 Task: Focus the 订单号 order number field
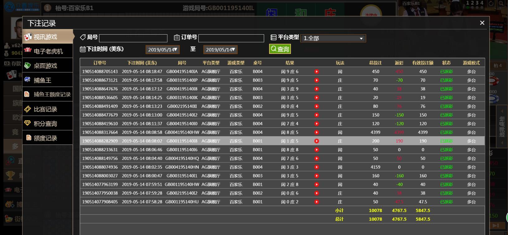point(231,38)
